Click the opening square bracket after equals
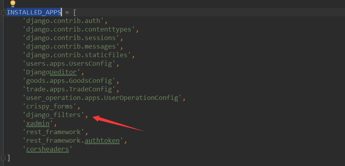The image size is (345, 166). click(75, 12)
